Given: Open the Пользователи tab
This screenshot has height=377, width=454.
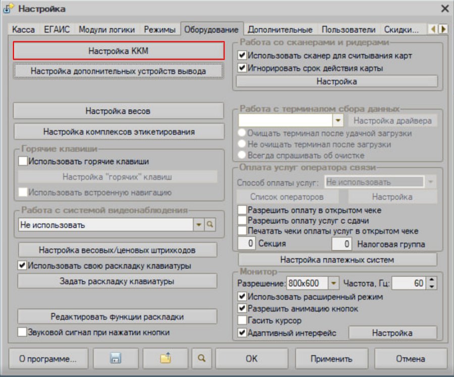Looking at the screenshot, I should [348, 30].
